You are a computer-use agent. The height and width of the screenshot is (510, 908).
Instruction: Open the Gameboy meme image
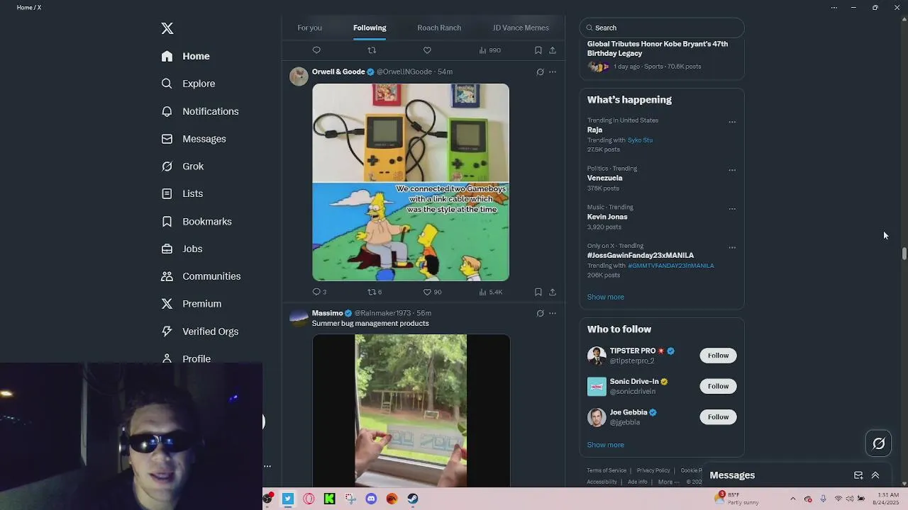[x=411, y=182]
